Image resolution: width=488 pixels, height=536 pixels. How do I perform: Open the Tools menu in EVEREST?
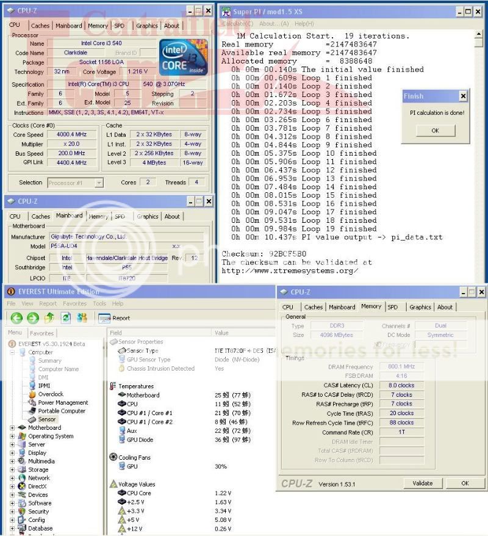pyautogui.click(x=99, y=303)
